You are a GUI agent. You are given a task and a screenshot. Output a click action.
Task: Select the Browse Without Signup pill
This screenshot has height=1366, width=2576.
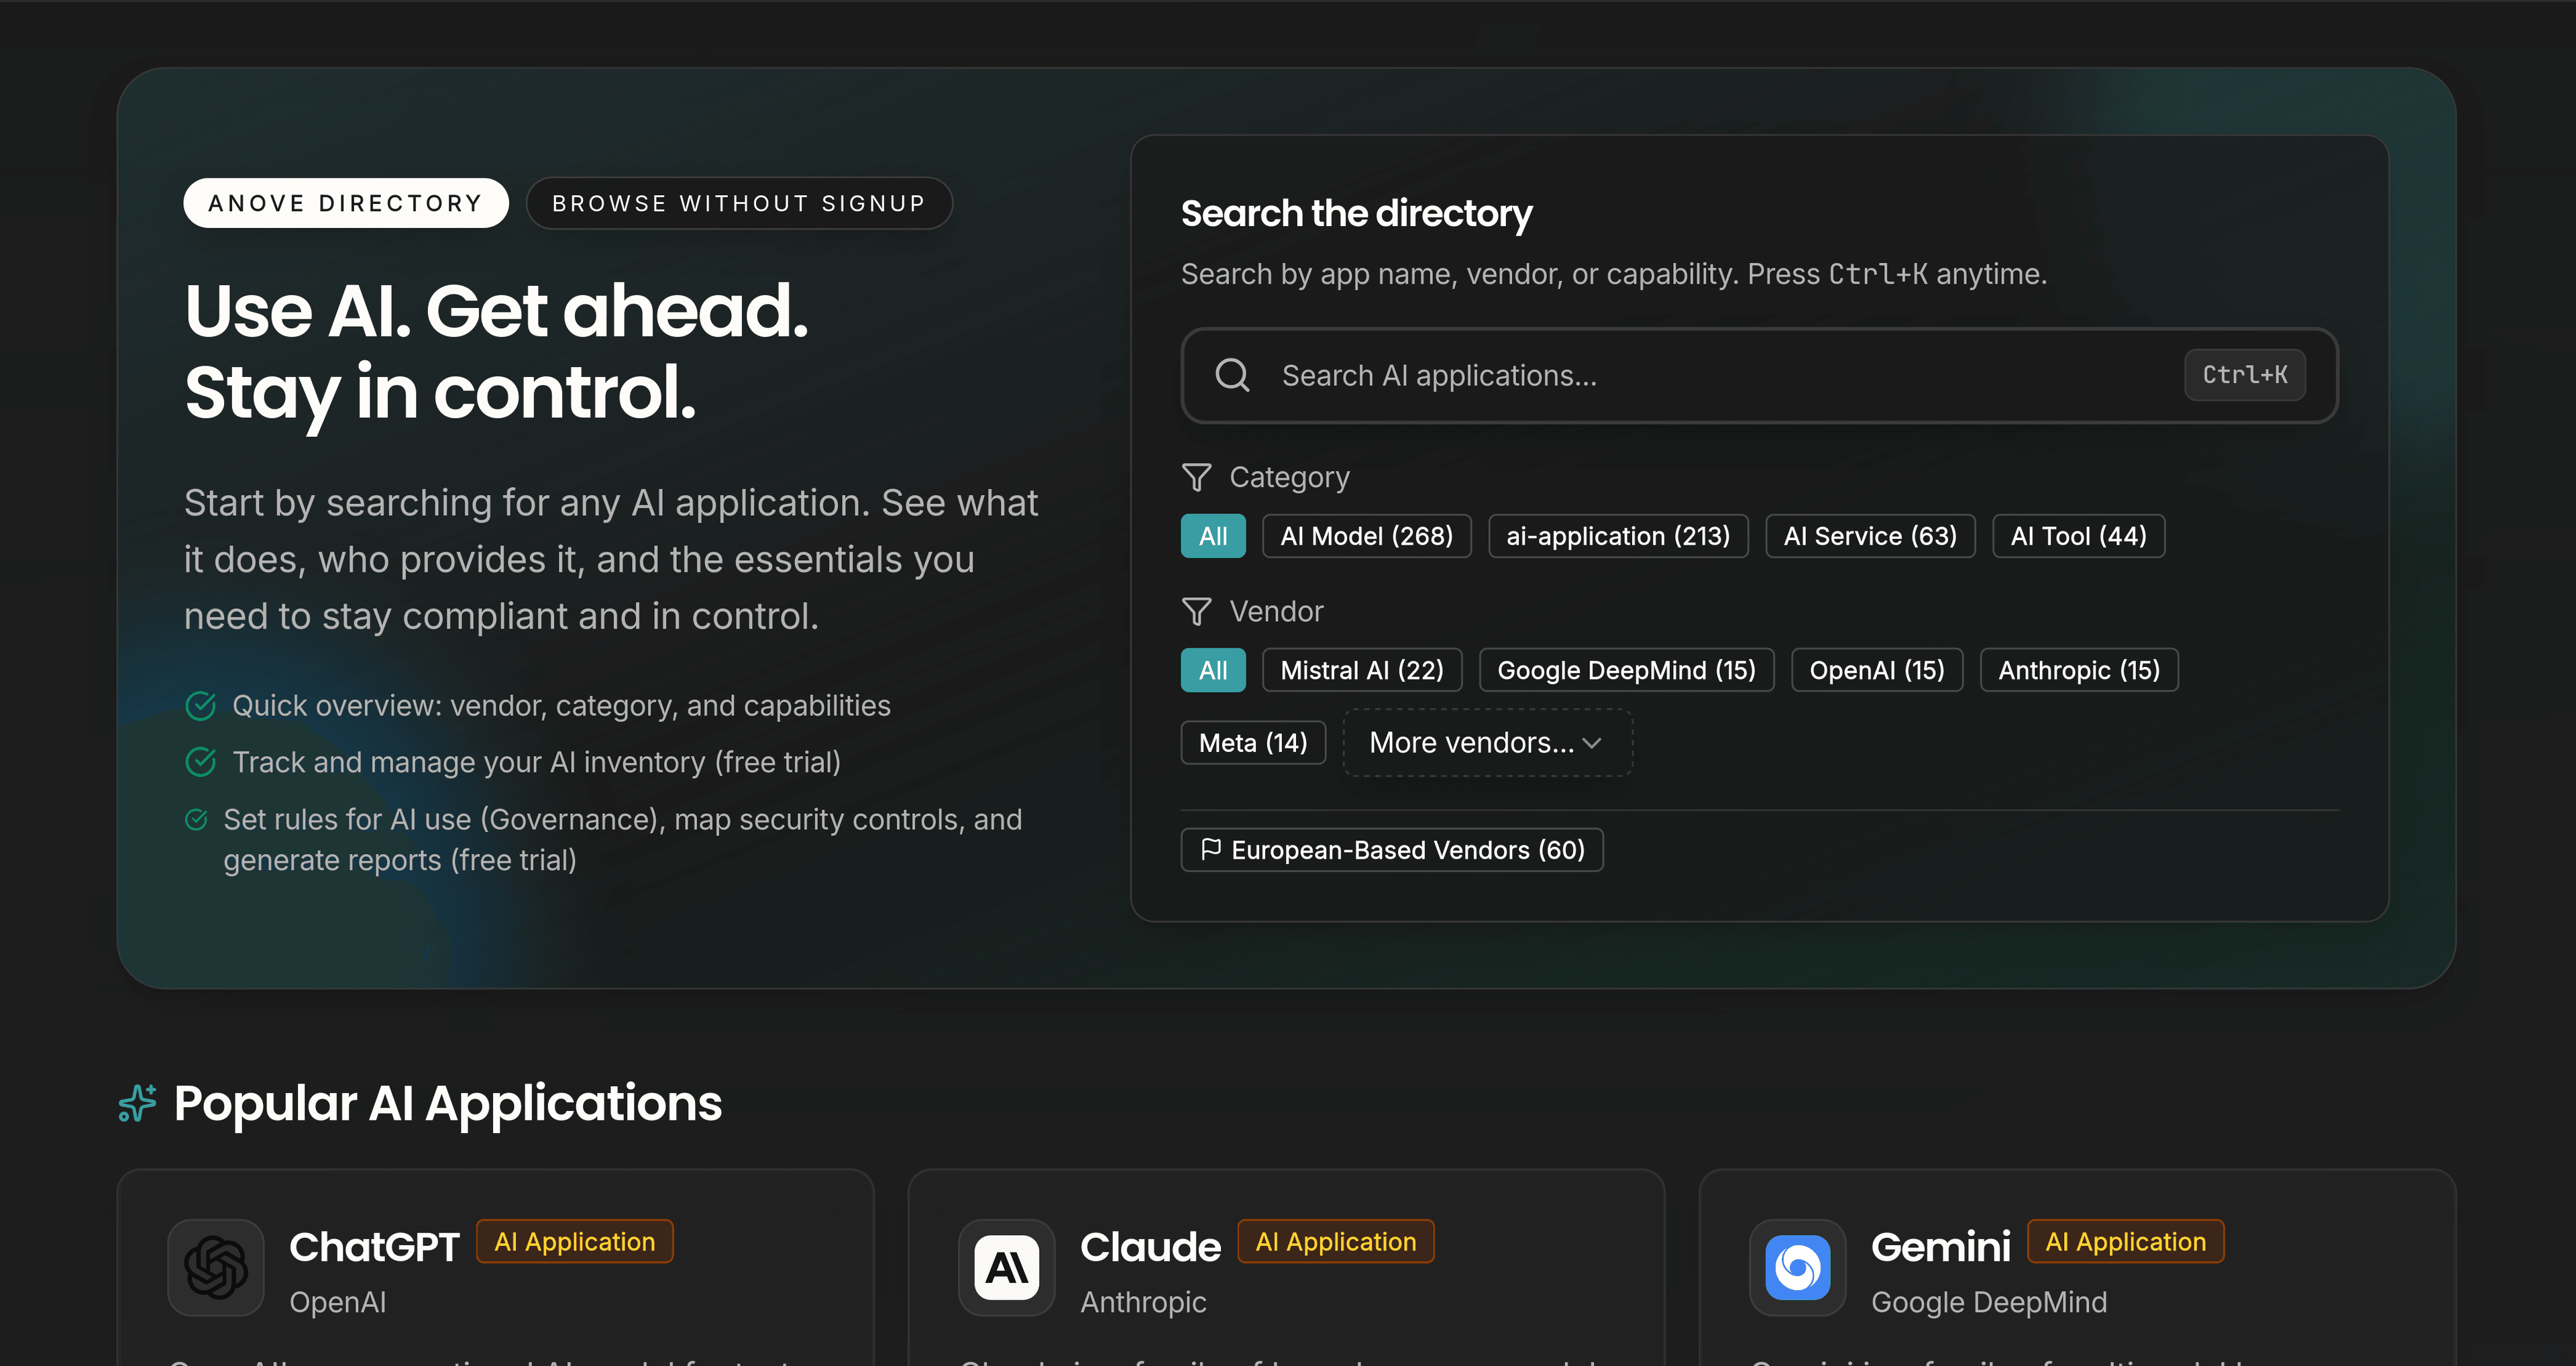pyautogui.click(x=738, y=203)
